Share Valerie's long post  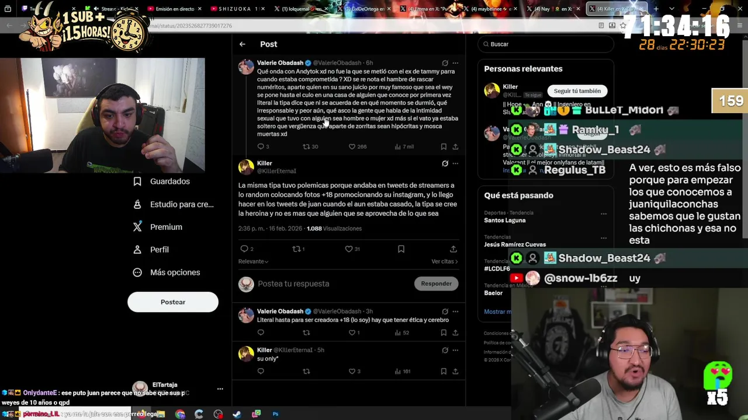point(455,146)
